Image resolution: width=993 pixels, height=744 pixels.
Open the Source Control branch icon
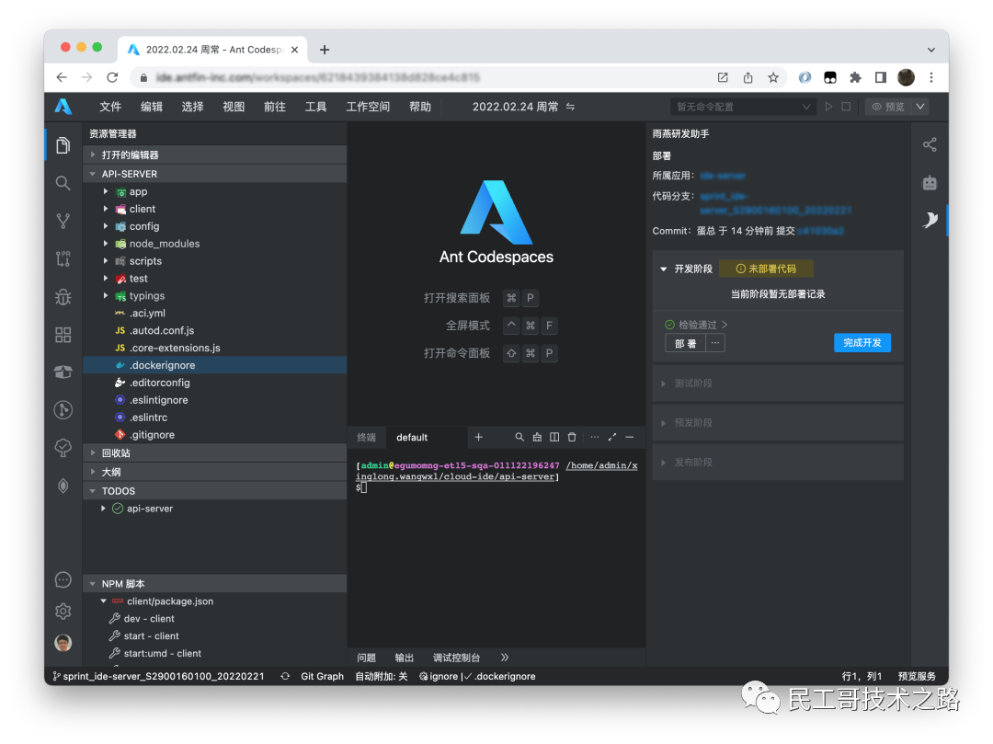tap(63, 221)
